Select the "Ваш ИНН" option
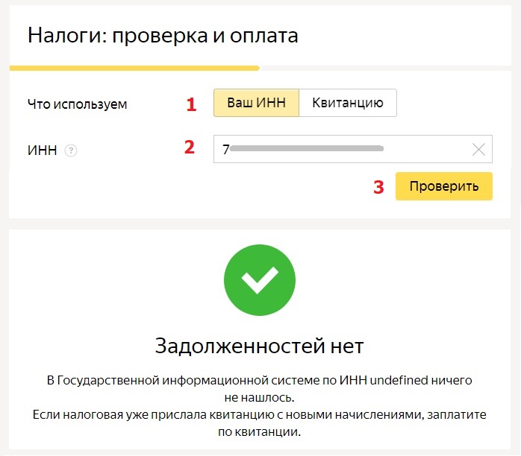Screen dimensions: 521x456 (256, 103)
